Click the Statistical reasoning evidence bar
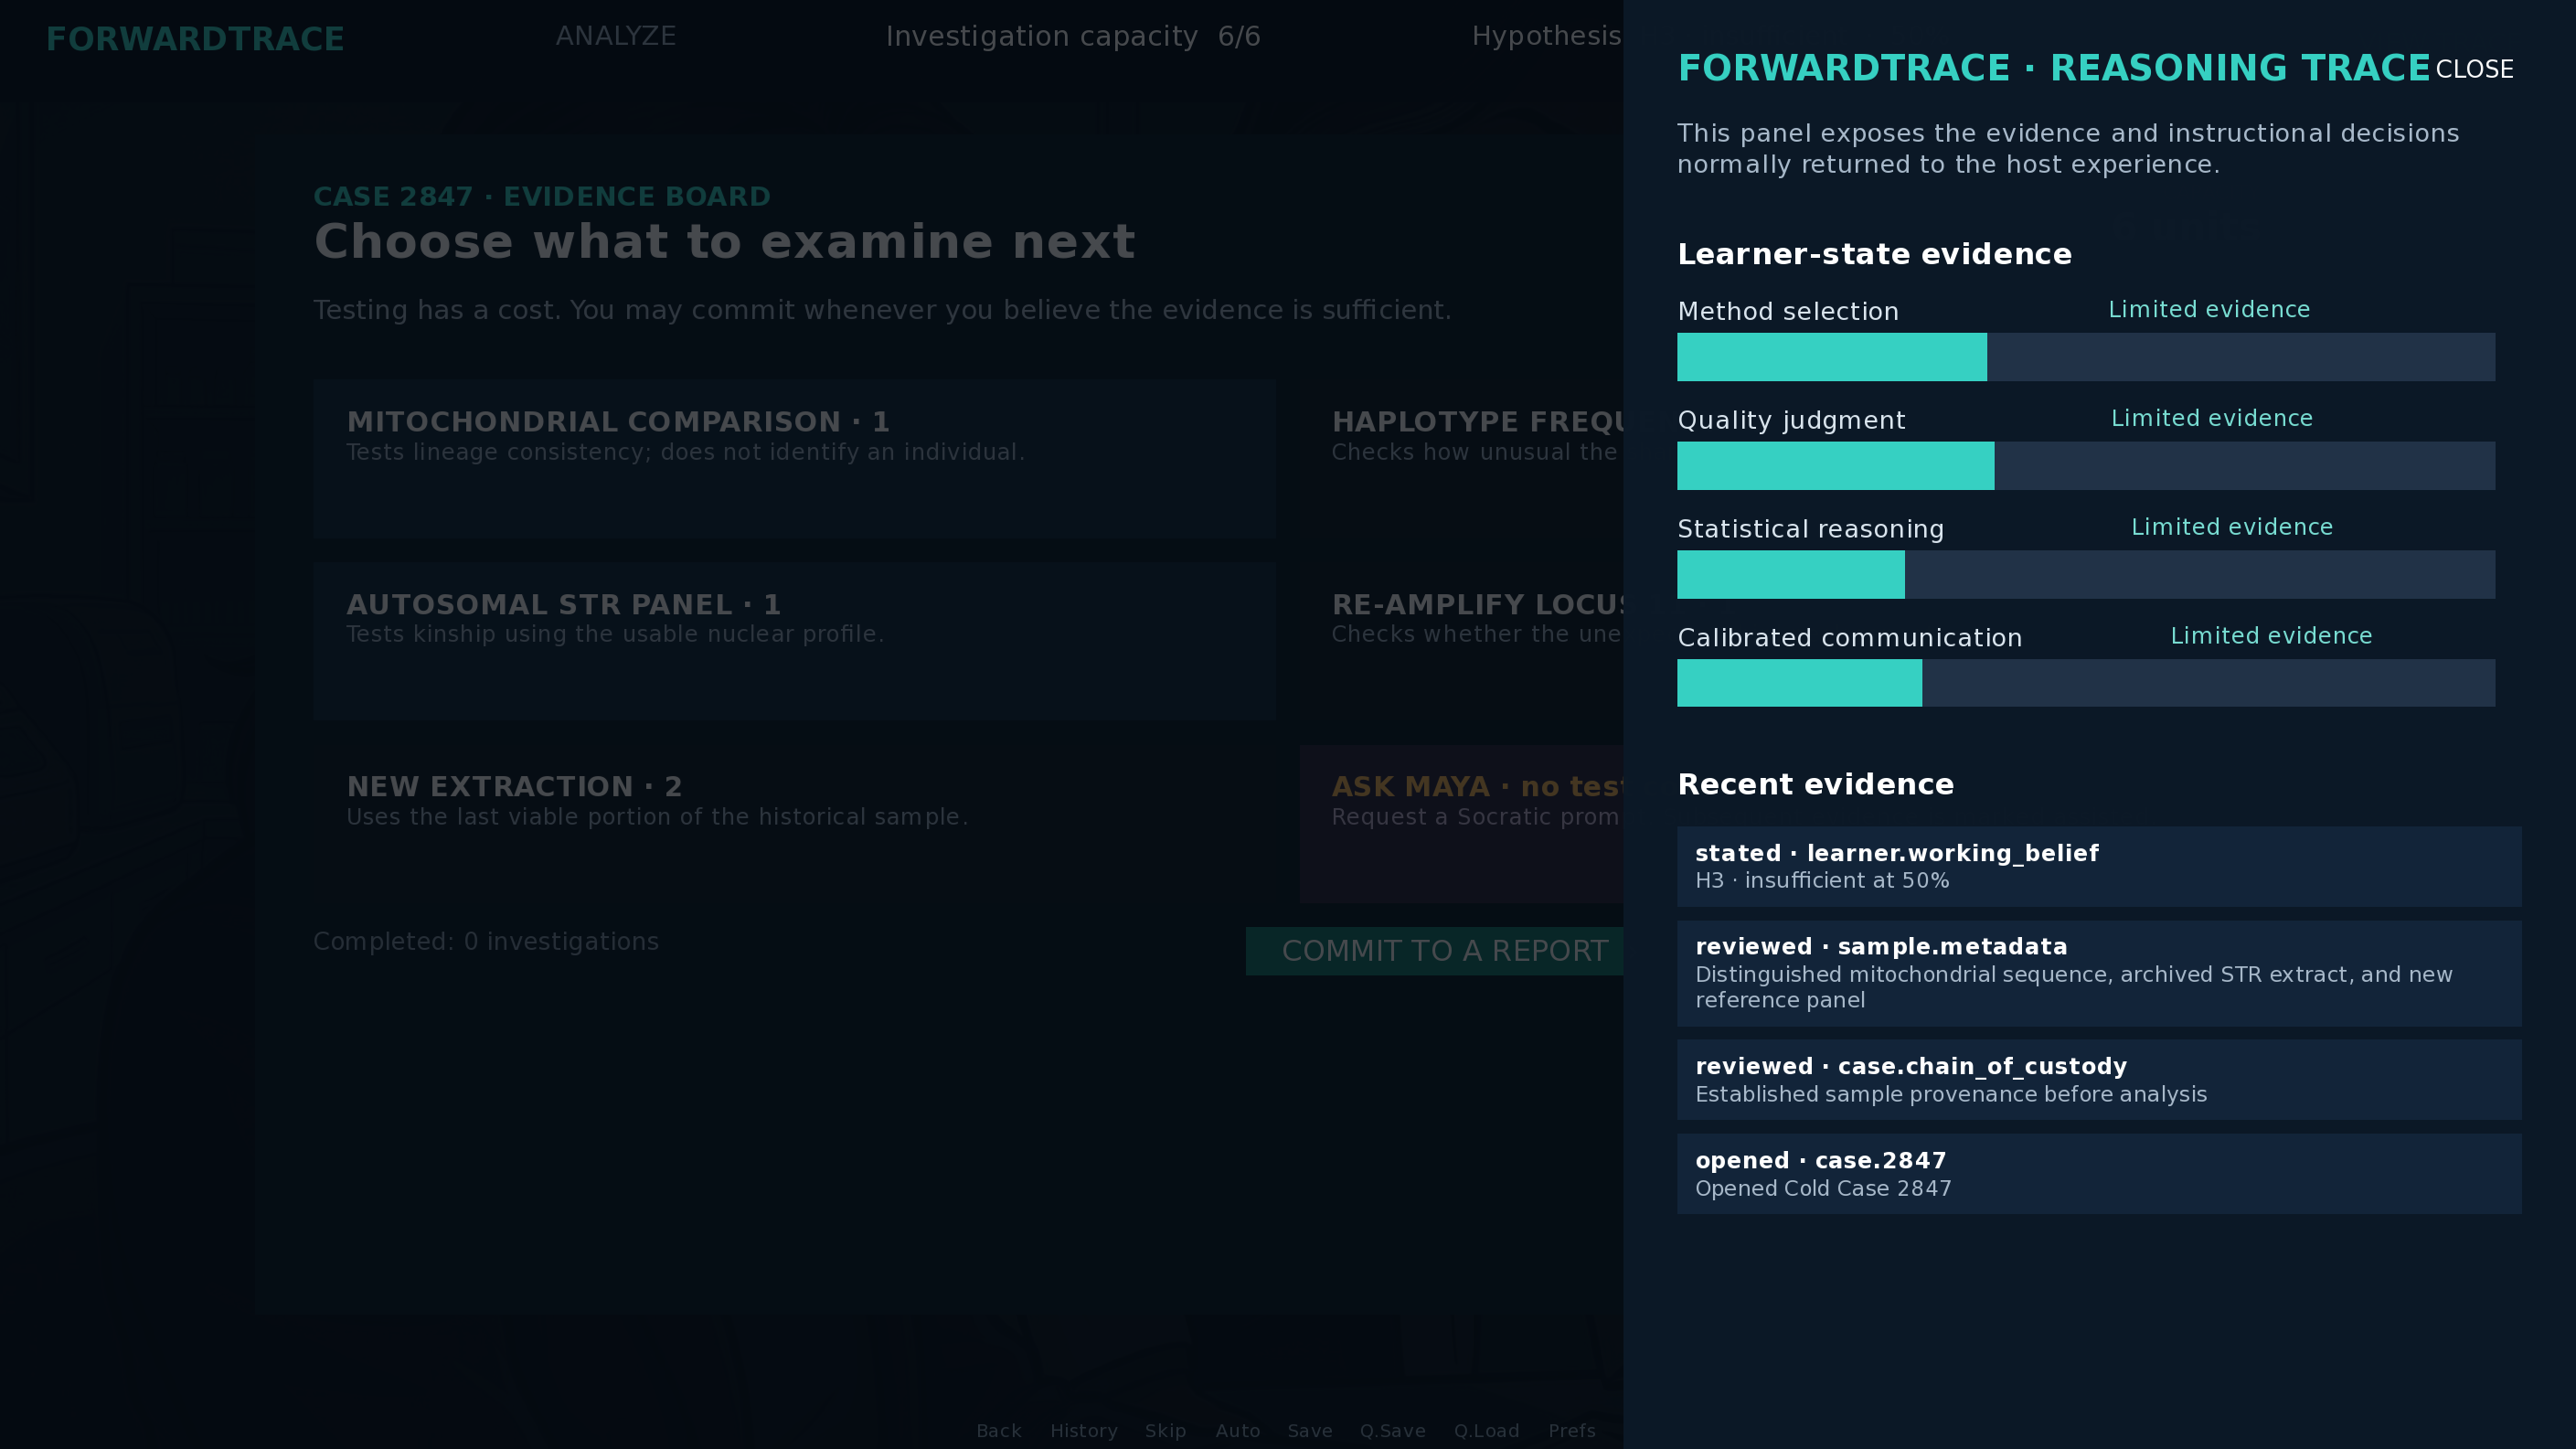Screen dimensions: 2576x1449 [x=2086, y=574]
